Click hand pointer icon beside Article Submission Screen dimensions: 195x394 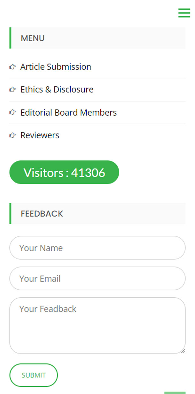click(x=12, y=67)
